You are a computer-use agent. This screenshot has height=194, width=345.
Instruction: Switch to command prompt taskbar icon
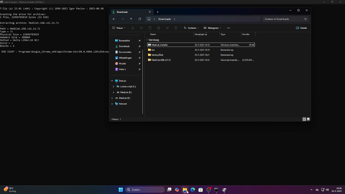click(x=216, y=190)
